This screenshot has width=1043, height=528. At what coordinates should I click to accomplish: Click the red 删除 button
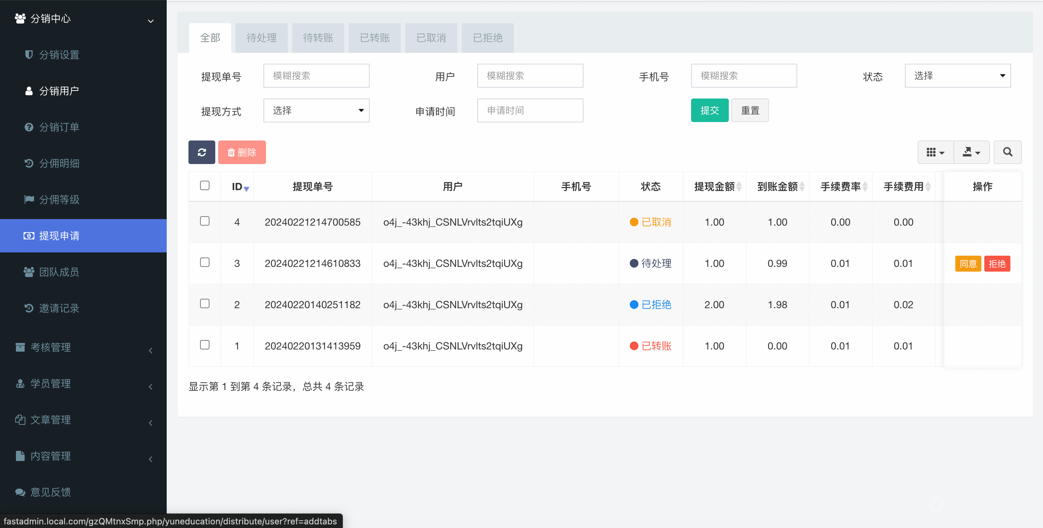point(242,152)
